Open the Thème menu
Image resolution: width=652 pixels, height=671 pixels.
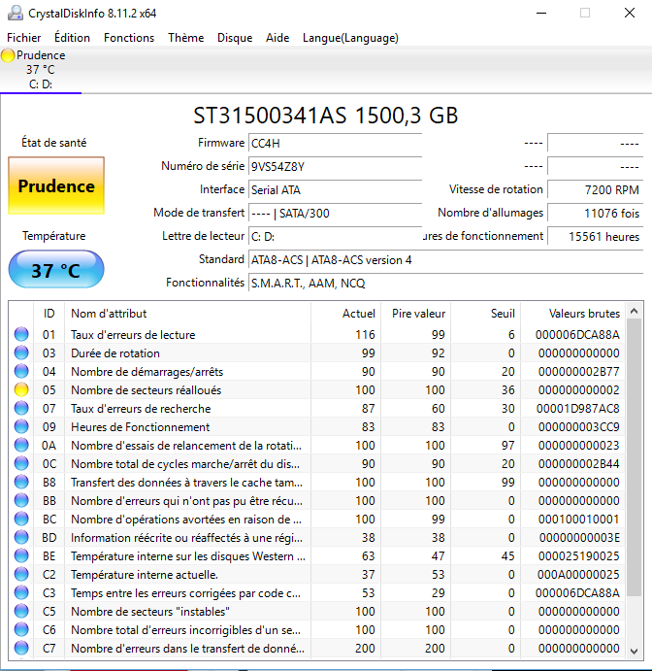tap(185, 38)
